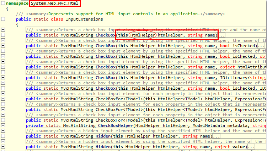Click the System.Web.Mvc.Html namespace name
This screenshot has height=151, width=267.
[54, 3]
